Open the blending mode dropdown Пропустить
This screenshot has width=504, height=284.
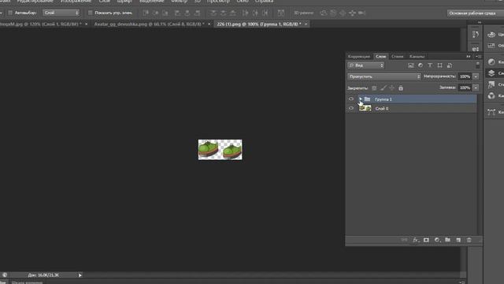coord(384,77)
